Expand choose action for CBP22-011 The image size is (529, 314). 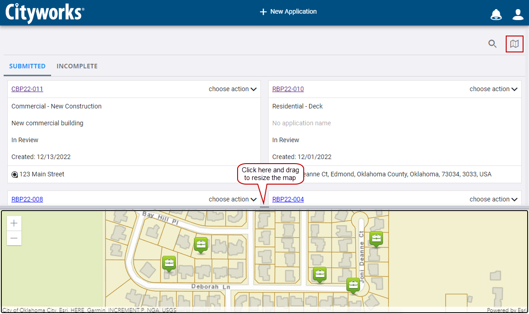(233, 89)
